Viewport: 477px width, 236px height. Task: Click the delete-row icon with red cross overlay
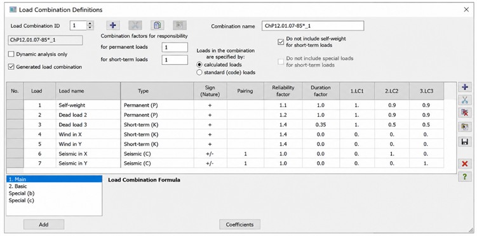pyautogui.click(x=464, y=113)
